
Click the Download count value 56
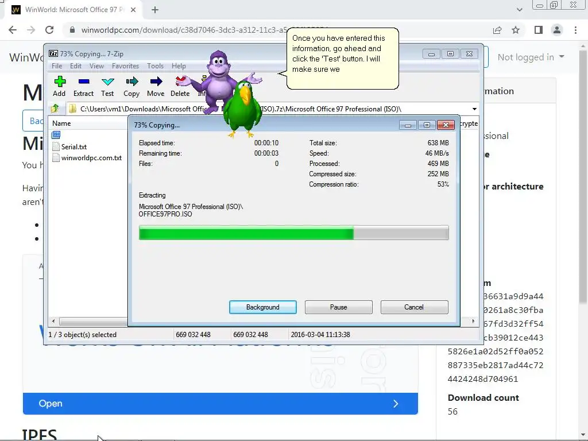point(452,412)
